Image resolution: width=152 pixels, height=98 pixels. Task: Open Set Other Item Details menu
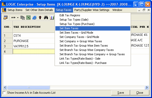tap(39, 10)
